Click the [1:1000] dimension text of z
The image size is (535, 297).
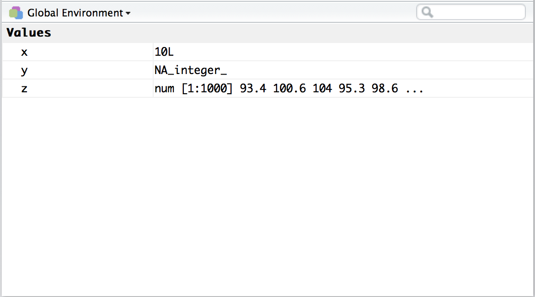(207, 89)
